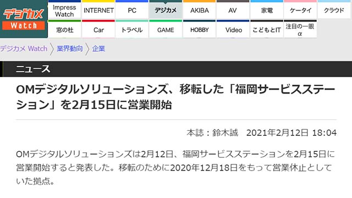Follow the 企業 breadcrumb link
The width and height of the screenshot is (352, 198).
click(98, 48)
